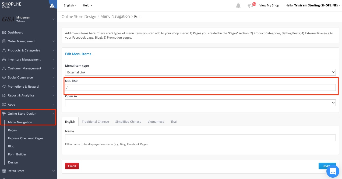Collapse Online Store Design chevron
This screenshot has width=342, height=179.
pyautogui.click(x=54, y=114)
